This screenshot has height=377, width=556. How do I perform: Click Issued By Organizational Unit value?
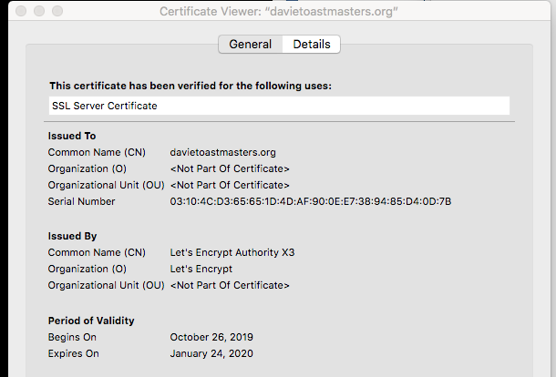pos(230,285)
